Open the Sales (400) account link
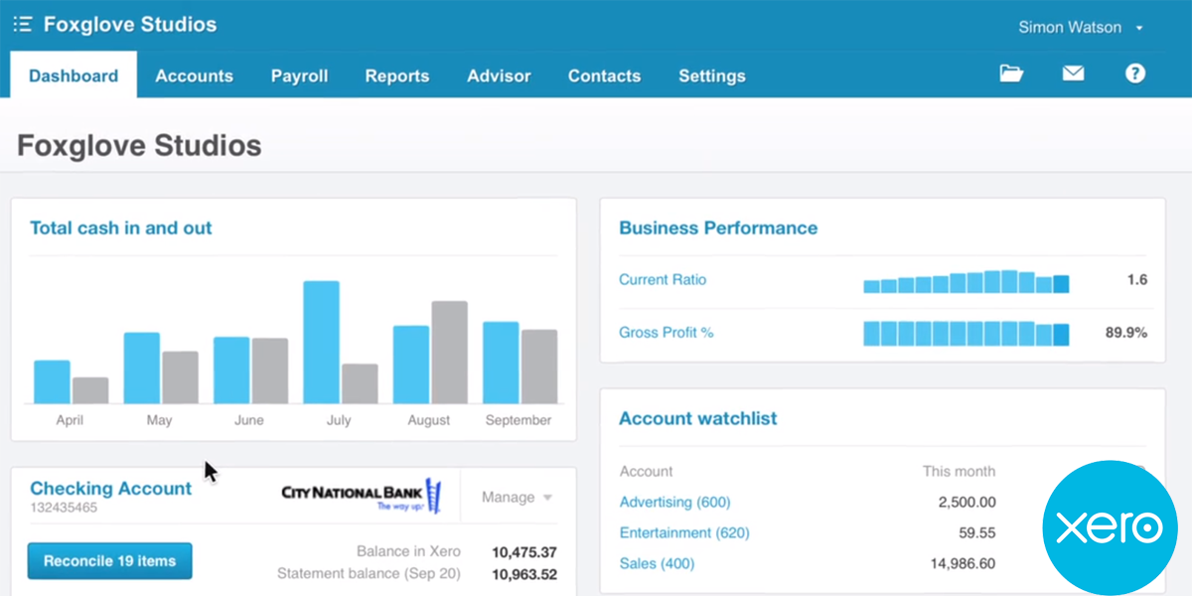This screenshot has height=596, width=1192. pyautogui.click(x=657, y=563)
